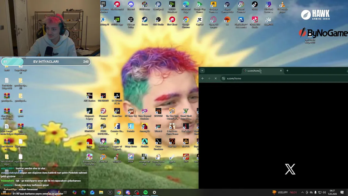Launch VALORANT desktop shortcut
This screenshot has height=196, width=348.
(103, 97)
